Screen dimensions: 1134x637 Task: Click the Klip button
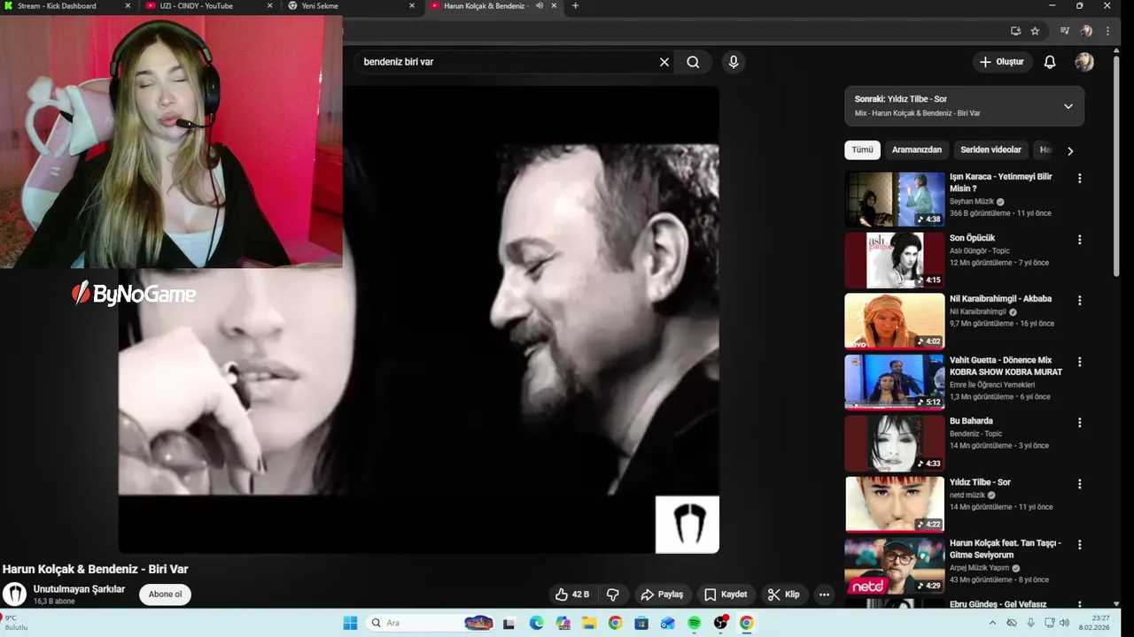click(x=783, y=595)
